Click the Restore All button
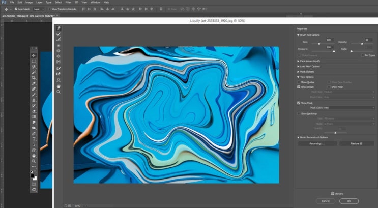Image resolution: width=378 pixels, height=208 pixels. coord(357,143)
